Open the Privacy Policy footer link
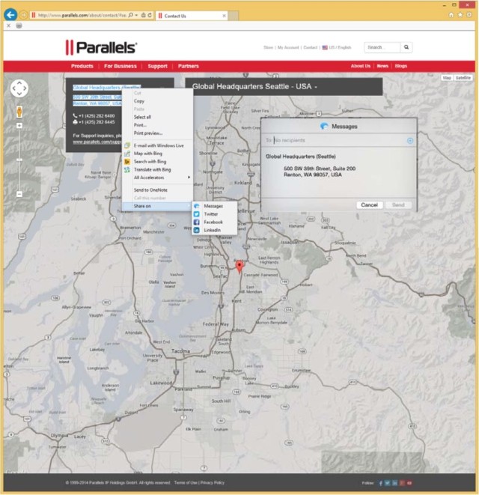This screenshot has height=495, width=479. coord(213,483)
